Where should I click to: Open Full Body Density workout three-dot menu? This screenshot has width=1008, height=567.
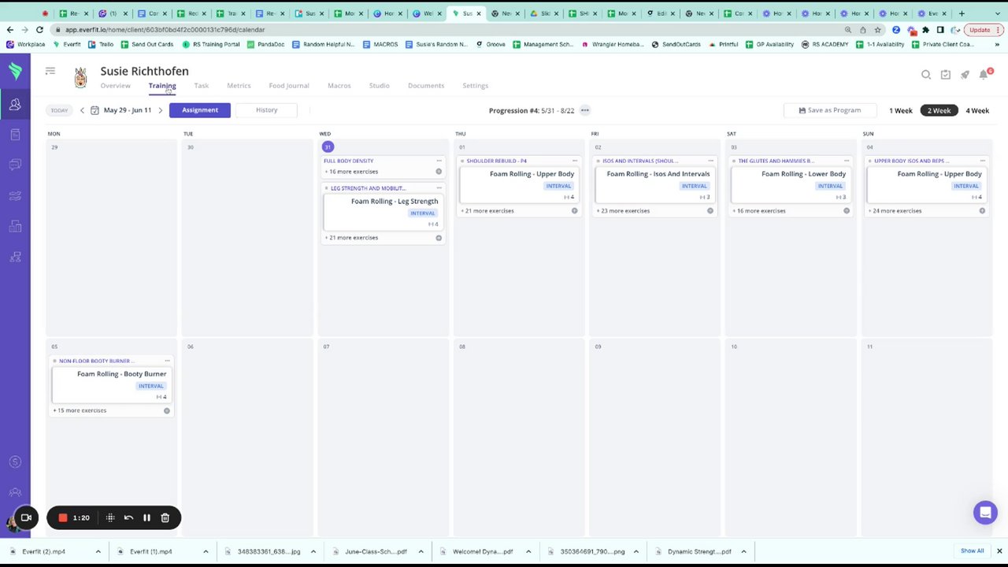439,161
